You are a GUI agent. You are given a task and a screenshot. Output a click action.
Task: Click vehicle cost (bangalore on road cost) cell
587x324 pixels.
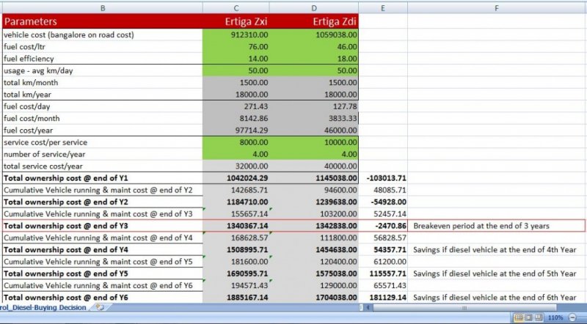[103, 34]
